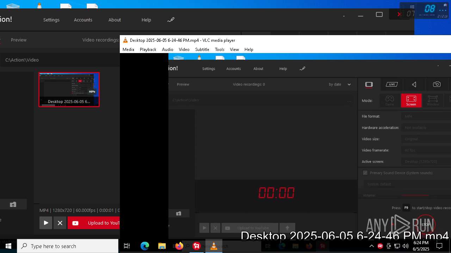Click the VLC title bar showing the mp4 name
Screen dimensions: 451x253
click(183, 40)
